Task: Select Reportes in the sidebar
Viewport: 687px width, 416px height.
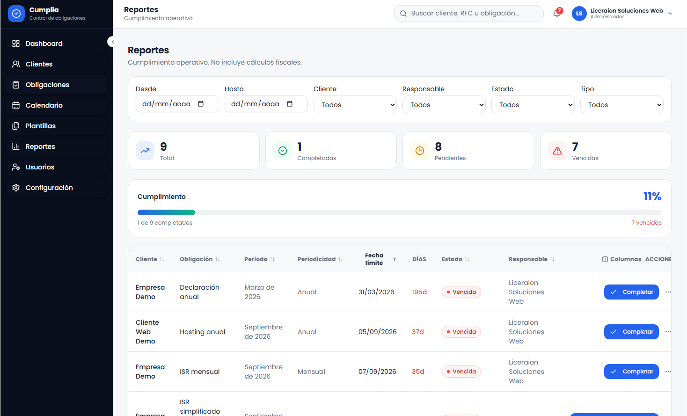Action: click(57, 146)
